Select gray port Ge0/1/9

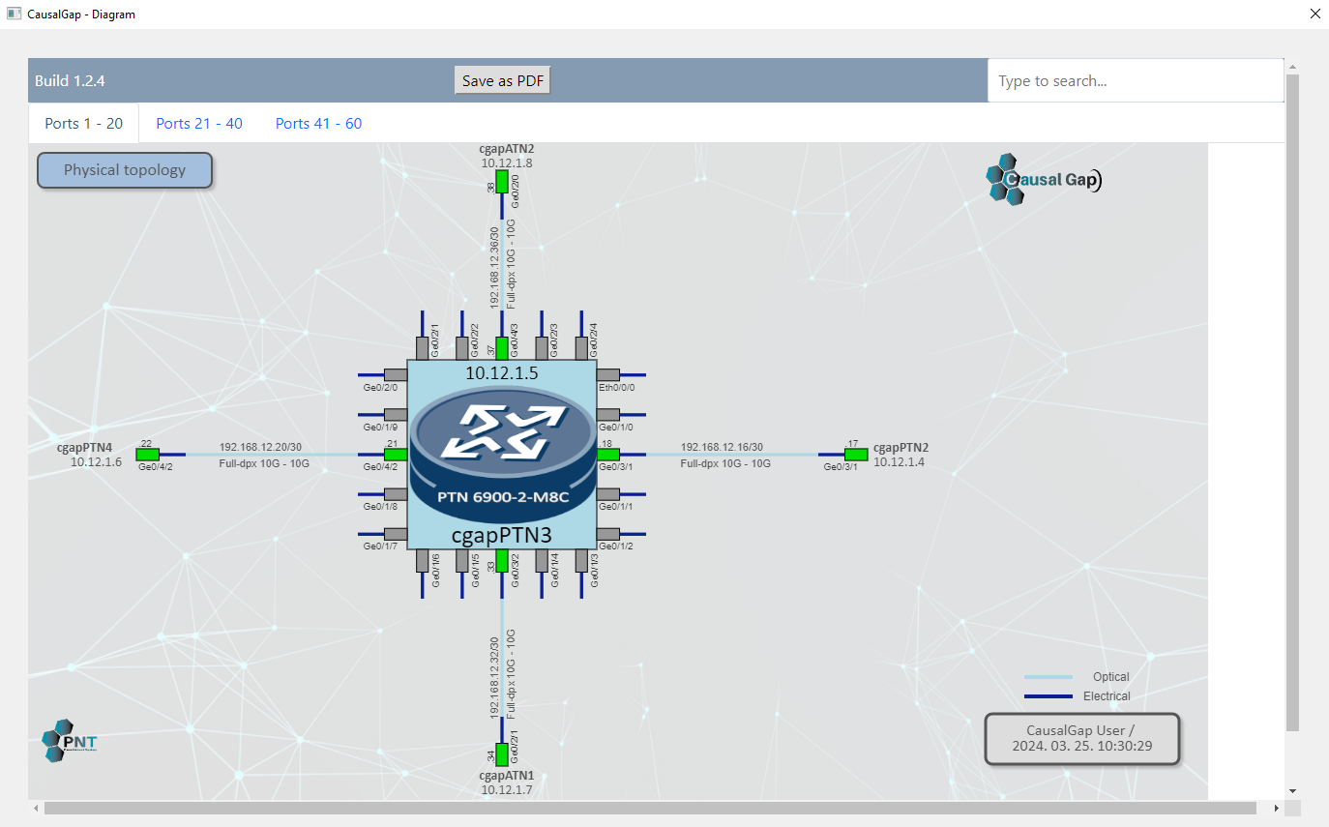(x=396, y=414)
